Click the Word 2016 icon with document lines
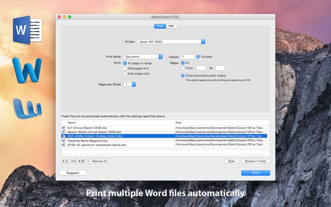This screenshot has height=207, width=331. tap(27, 30)
